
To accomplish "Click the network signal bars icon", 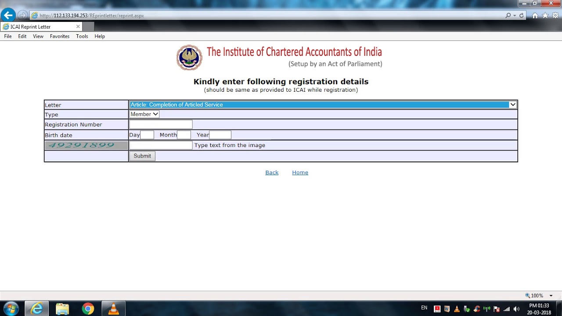I will click(507, 309).
